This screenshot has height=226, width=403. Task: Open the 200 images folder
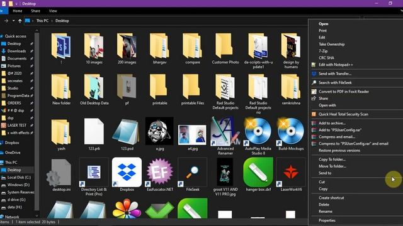[x=127, y=49]
